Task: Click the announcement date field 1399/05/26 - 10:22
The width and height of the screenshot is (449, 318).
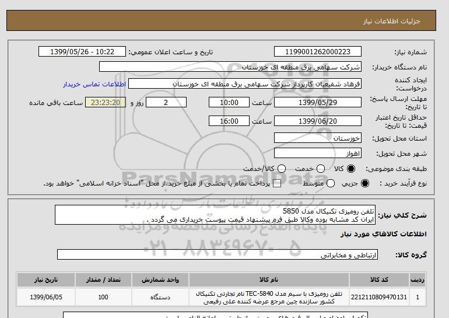Action: coord(82,51)
